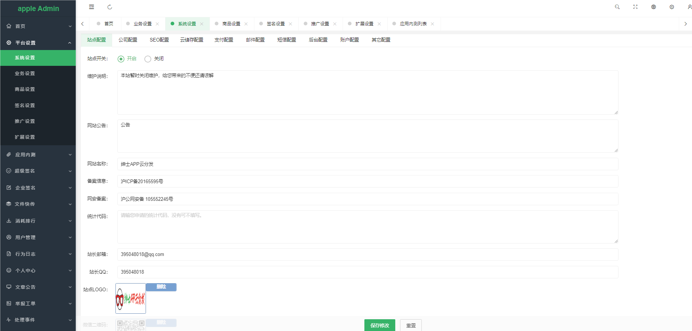
Task: Click the 网站名称 input field
Action: coord(368,164)
